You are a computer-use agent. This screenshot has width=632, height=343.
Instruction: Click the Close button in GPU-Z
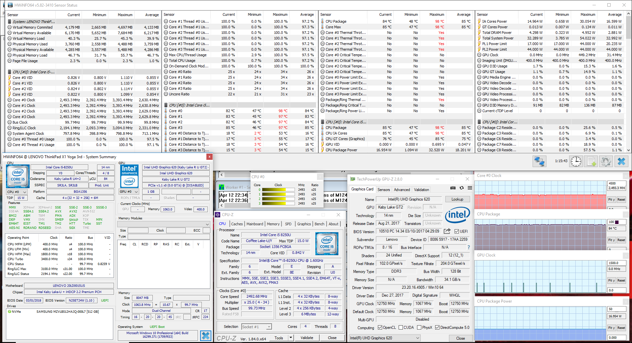click(461, 338)
